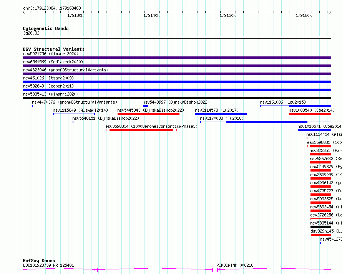Select the nsv5443997 small blue block
The width and height of the screenshot is (342, 274).
146,106
